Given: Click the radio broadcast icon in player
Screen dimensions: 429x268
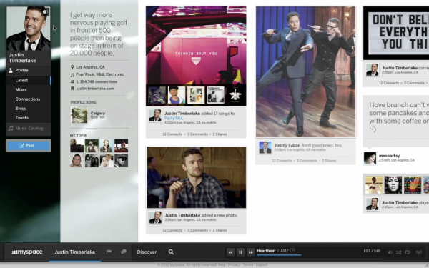Looking at the screenshot, I should (419, 252).
